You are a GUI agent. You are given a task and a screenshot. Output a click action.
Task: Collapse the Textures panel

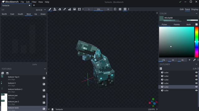(x=45, y=69)
